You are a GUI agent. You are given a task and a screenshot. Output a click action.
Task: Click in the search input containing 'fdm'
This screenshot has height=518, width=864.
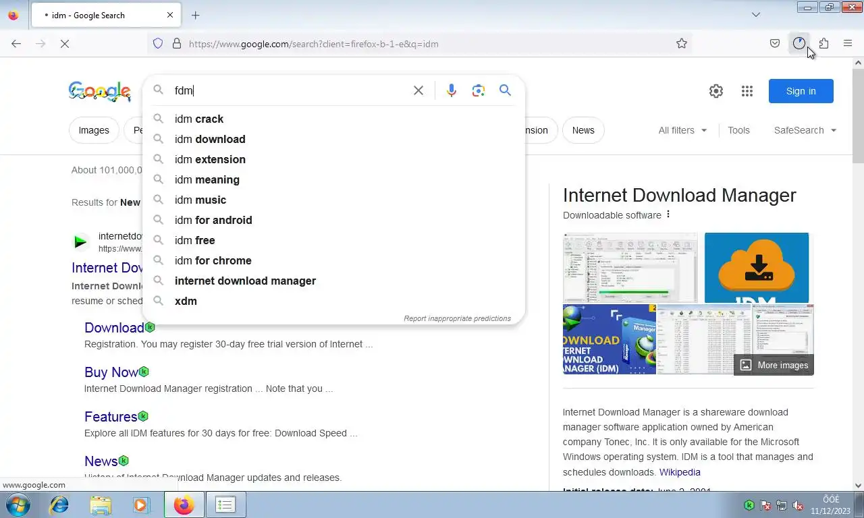pos(290,90)
